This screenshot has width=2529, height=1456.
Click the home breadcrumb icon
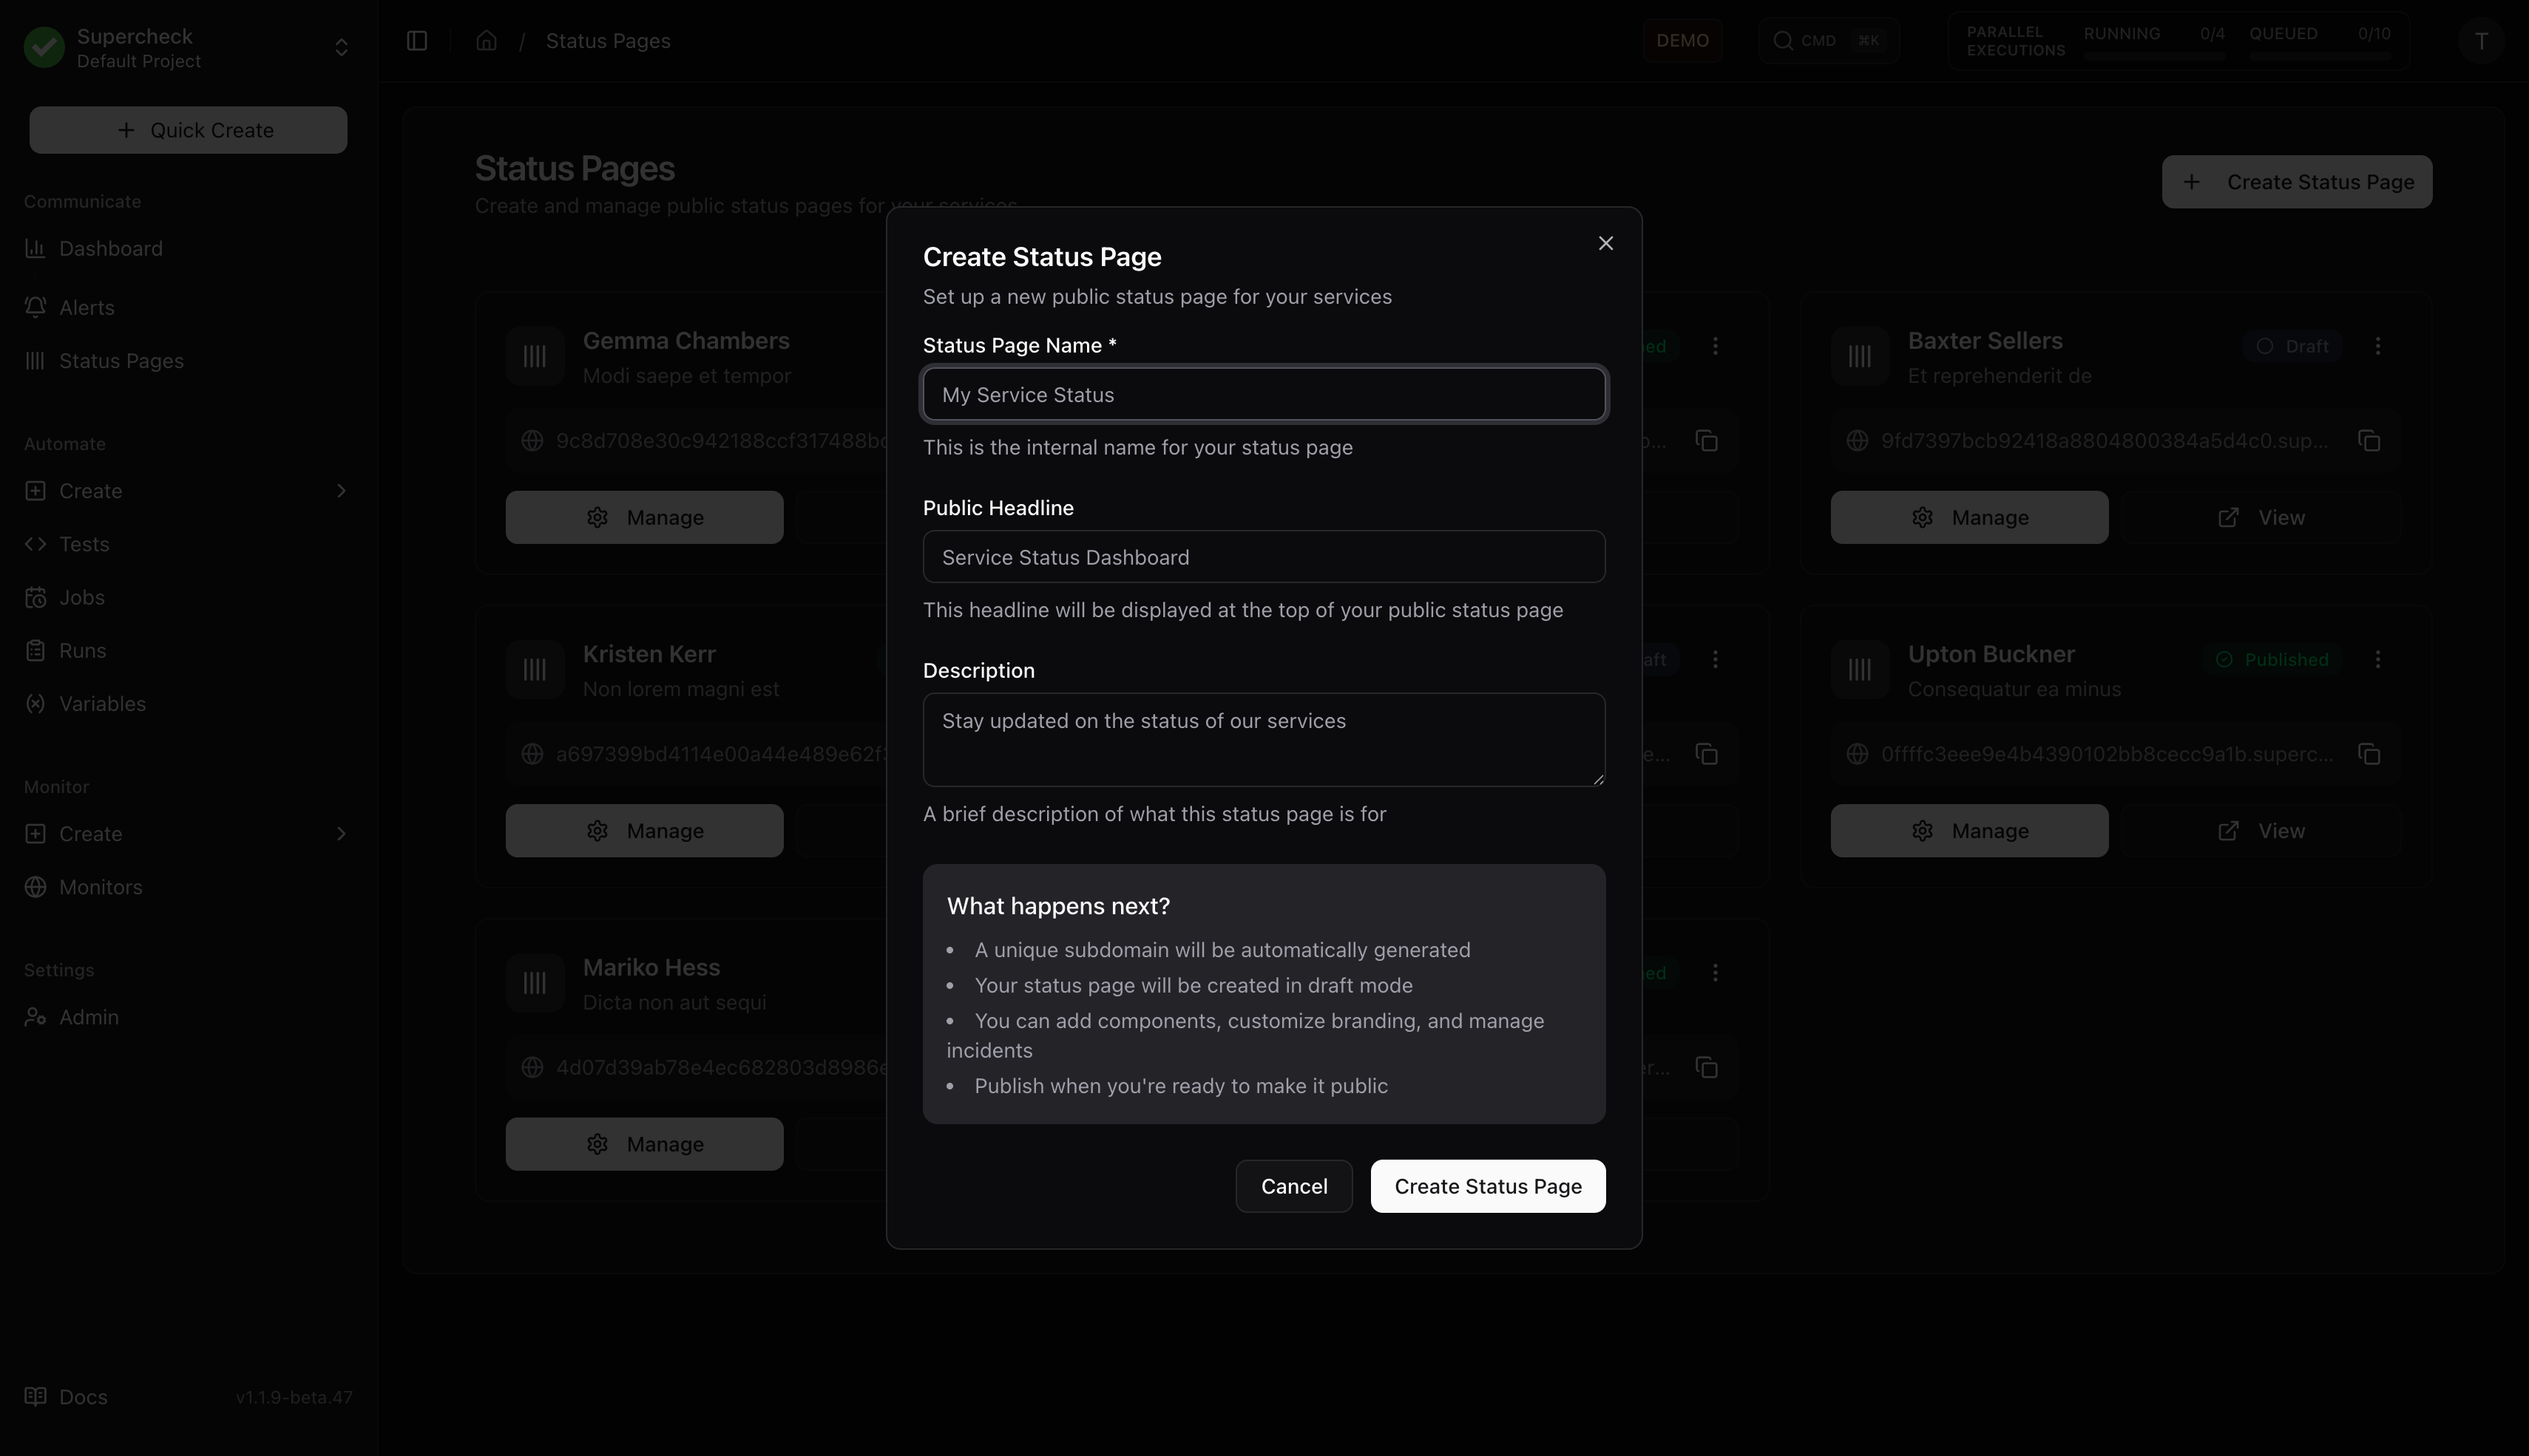point(486,41)
